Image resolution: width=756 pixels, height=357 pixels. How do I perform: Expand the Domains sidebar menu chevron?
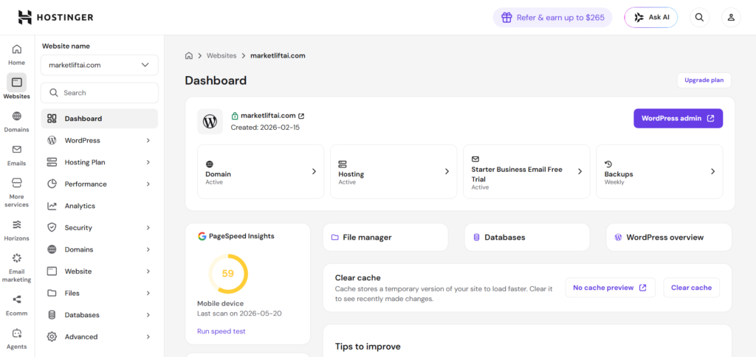pos(148,249)
